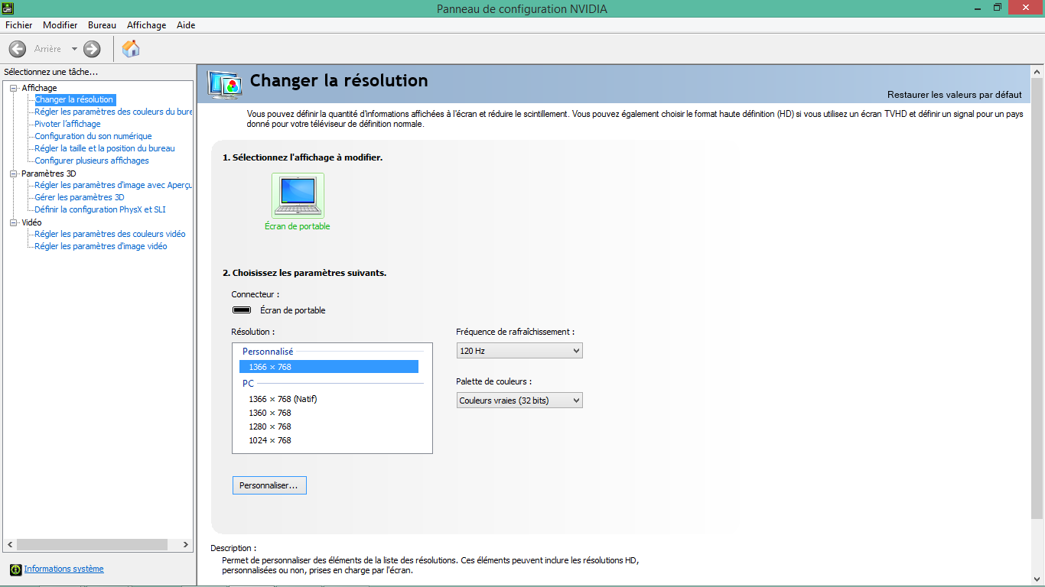Open the Fréquence de rafraîchissement dropdown
Image resolution: width=1045 pixels, height=587 pixels.
[519, 351]
